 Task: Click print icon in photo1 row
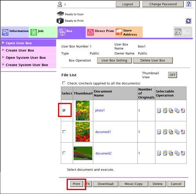(159, 110)
